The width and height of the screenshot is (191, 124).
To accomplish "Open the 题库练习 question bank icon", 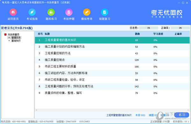I will tap(51, 12).
